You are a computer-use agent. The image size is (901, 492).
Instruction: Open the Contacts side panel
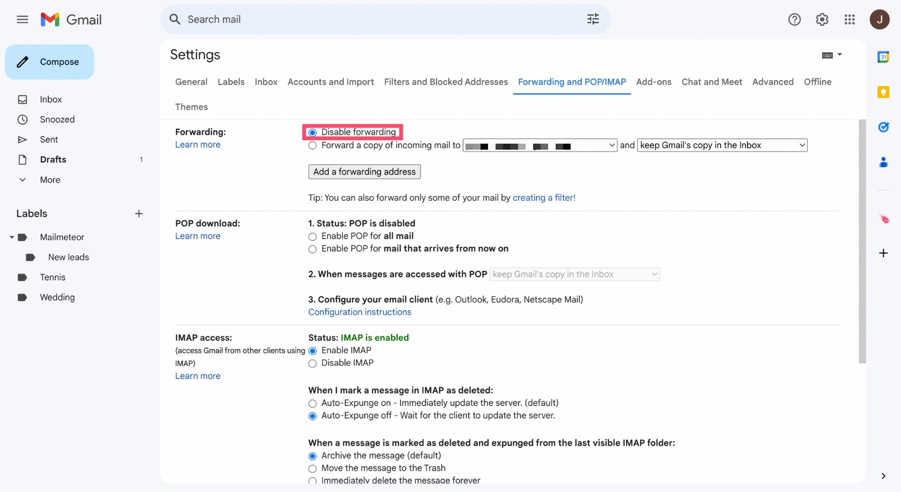883,162
